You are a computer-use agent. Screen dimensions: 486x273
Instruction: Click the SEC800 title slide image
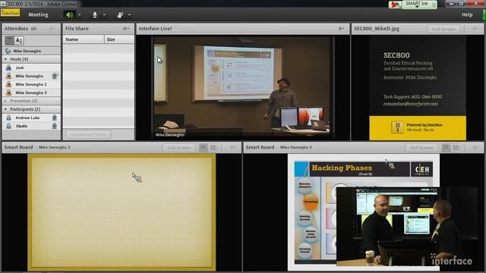point(418,88)
